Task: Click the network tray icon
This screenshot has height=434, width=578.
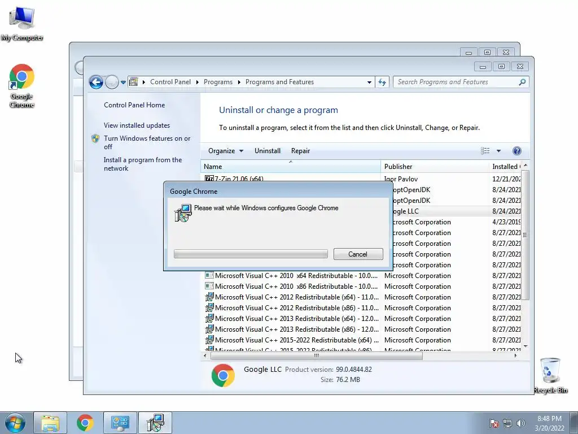Action: point(507,423)
